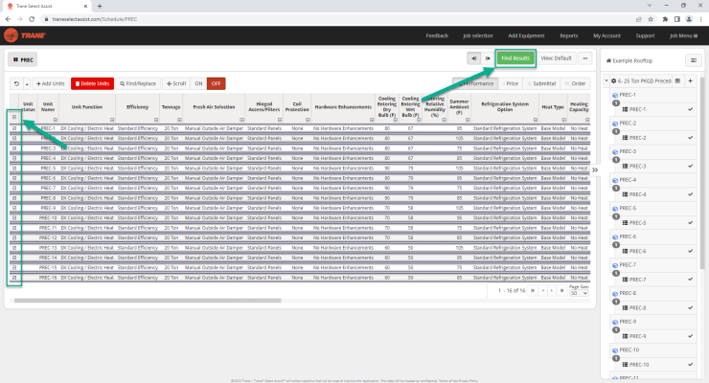This screenshot has height=383, width=709.
Task: Turn scroll ON
Action: point(198,83)
